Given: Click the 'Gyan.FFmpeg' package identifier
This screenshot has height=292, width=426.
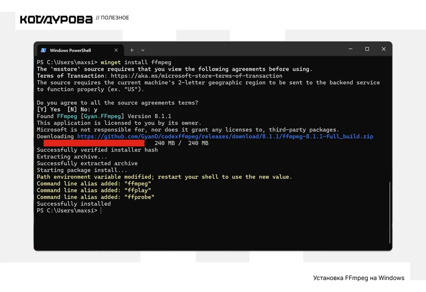Looking at the screenshot, I should (x=102, y=116).
